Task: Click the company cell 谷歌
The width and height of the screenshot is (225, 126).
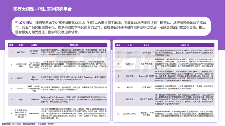Action: (x=21, y=100)
